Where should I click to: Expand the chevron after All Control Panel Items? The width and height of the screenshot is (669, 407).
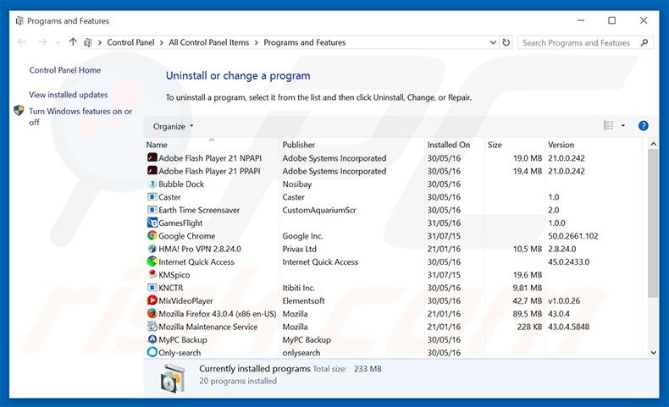(257, 42)
